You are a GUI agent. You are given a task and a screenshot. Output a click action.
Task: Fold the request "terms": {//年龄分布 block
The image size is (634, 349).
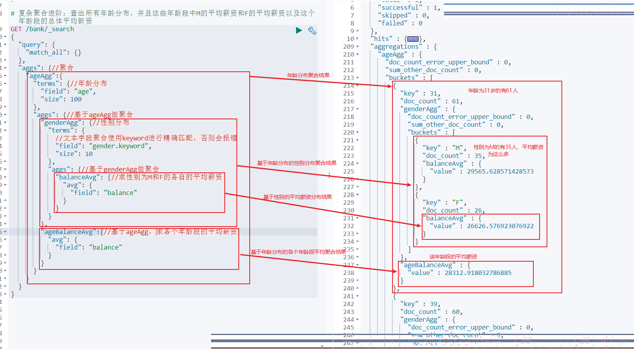click(5, 83)
